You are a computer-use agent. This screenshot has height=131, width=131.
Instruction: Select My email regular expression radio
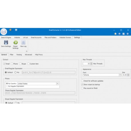15,72
